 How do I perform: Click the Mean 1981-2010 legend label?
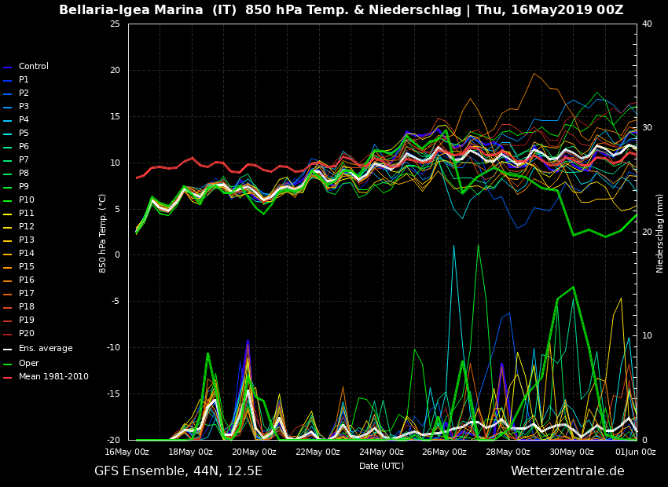[x=53, y=377]
